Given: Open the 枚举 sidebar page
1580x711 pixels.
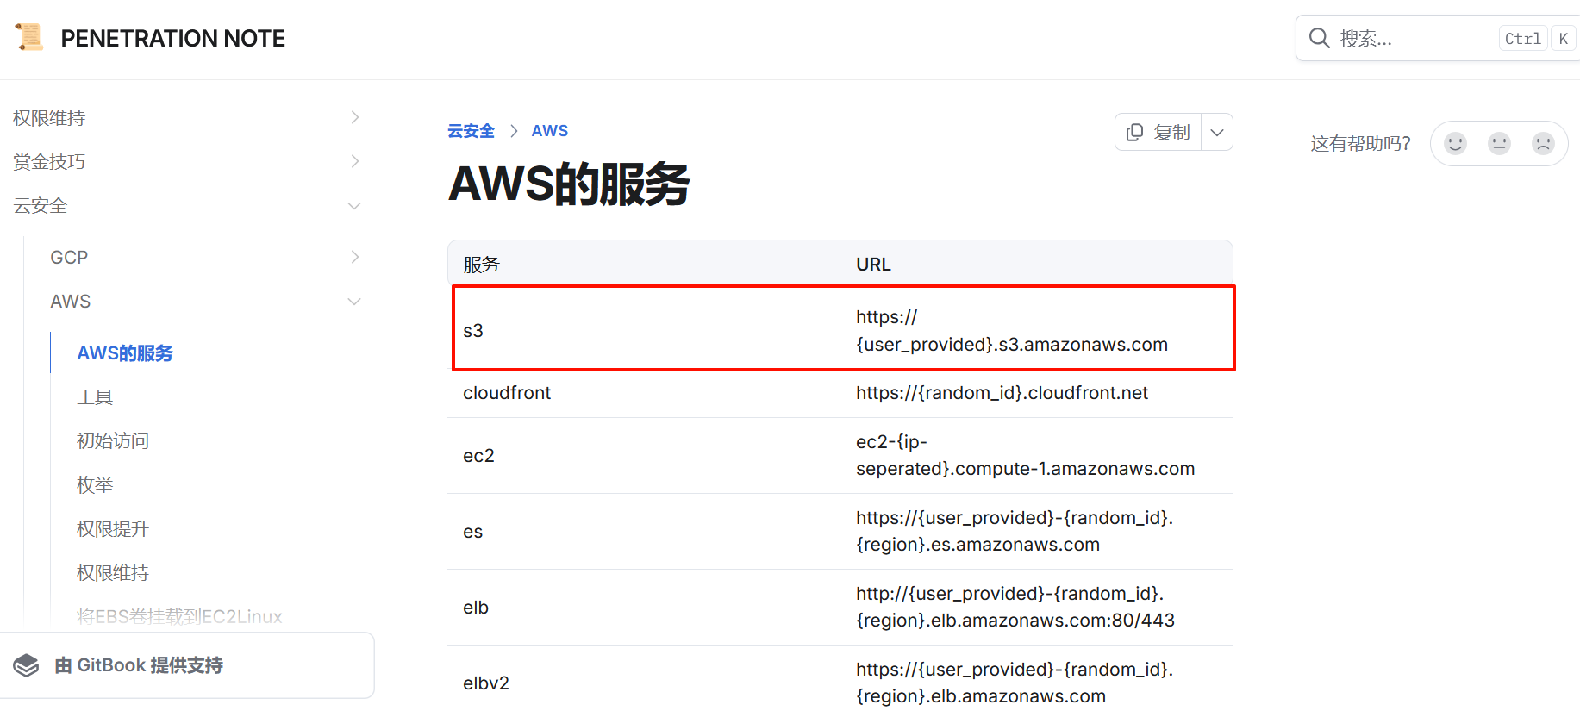Looking at the screenshot, I should click(x=95, y=484).
